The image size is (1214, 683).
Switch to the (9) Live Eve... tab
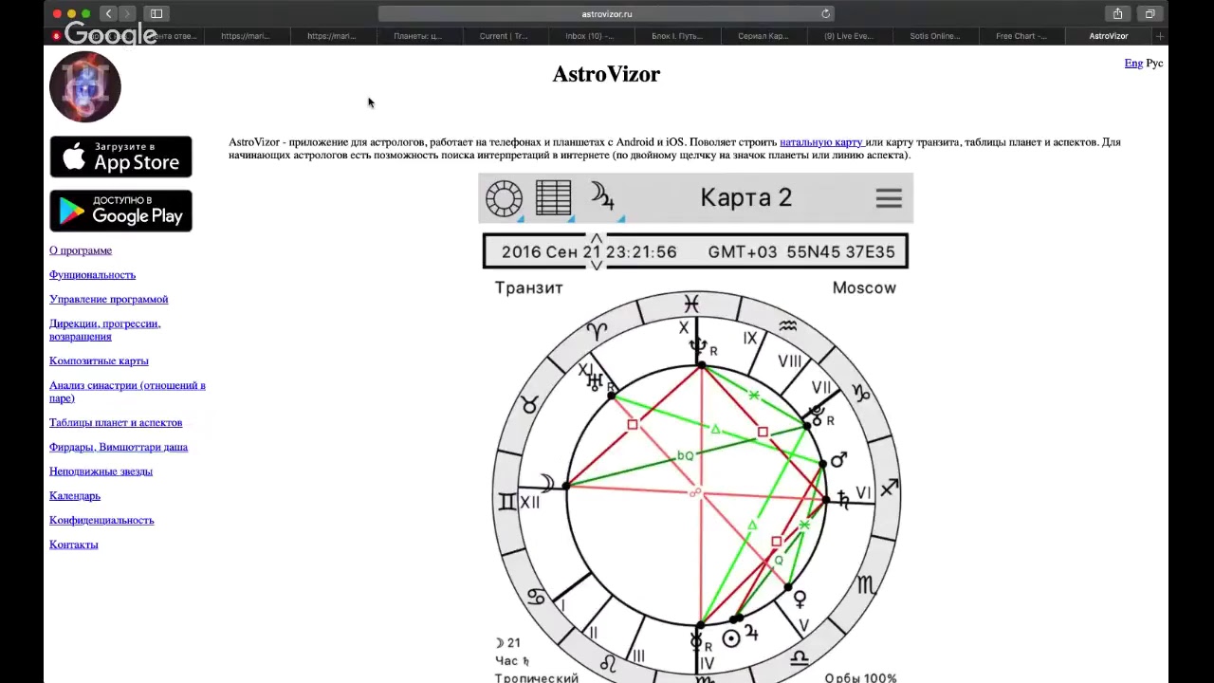coord(849,36)
